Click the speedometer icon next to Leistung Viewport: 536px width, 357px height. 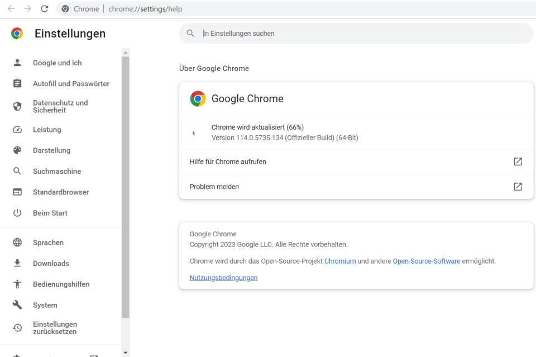point(17,130)
